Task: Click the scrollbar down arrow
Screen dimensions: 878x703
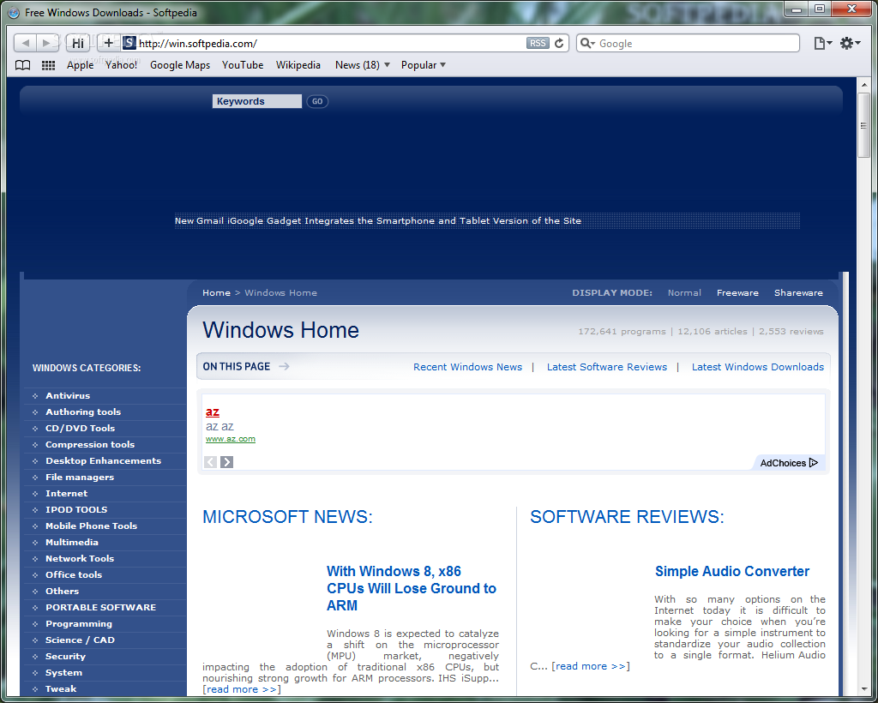Action: click(863, 689)
